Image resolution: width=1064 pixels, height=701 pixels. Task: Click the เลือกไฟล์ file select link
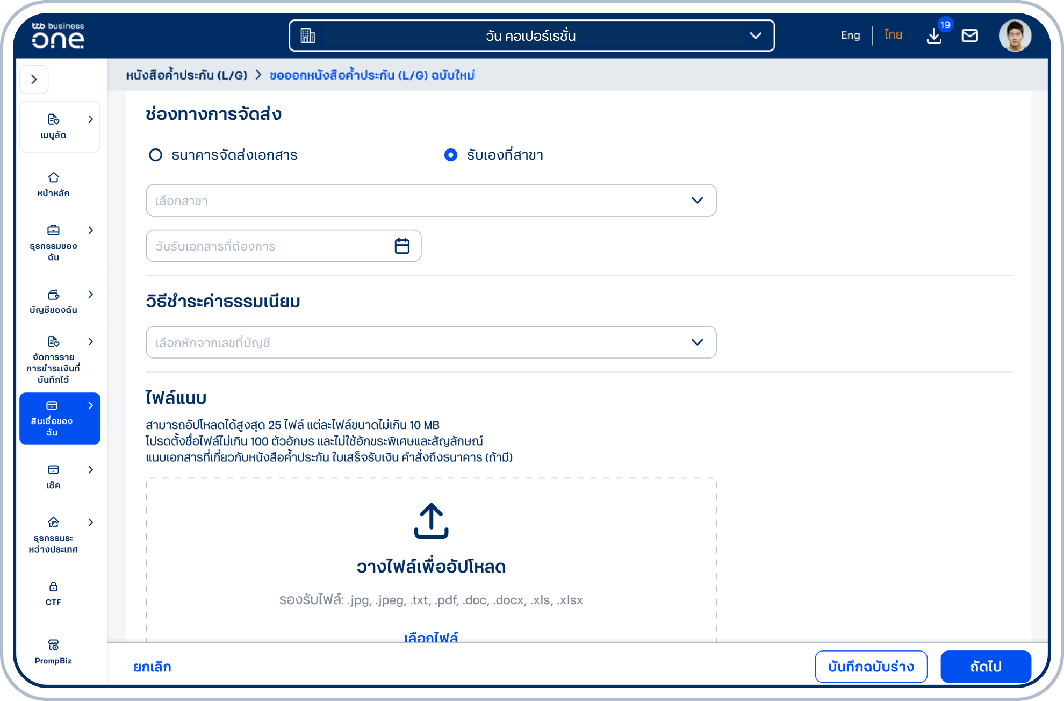[x=430, y=637]
